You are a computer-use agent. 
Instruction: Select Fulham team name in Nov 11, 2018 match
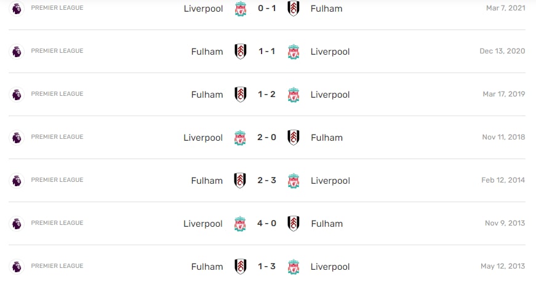pyautogui.click(x=327, y=138)
